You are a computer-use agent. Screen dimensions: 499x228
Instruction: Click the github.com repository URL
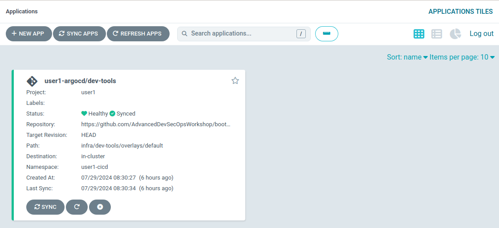tap(156, 124)
